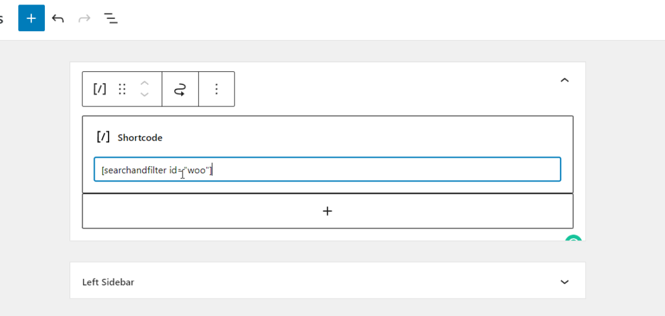Click the block drag handle dots
The image size is (665, 316).
tap(122, 89)
